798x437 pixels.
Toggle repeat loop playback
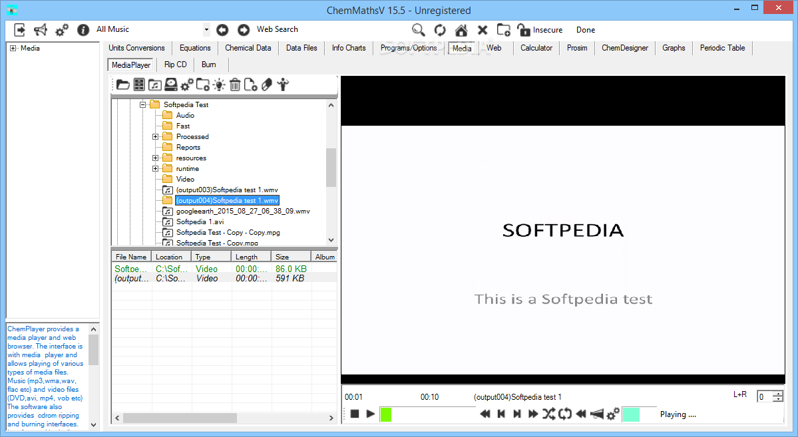pos(565,414)
